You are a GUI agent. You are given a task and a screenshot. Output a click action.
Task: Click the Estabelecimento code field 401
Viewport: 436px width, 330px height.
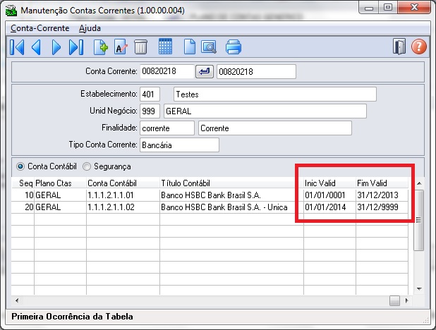point(150,94)
